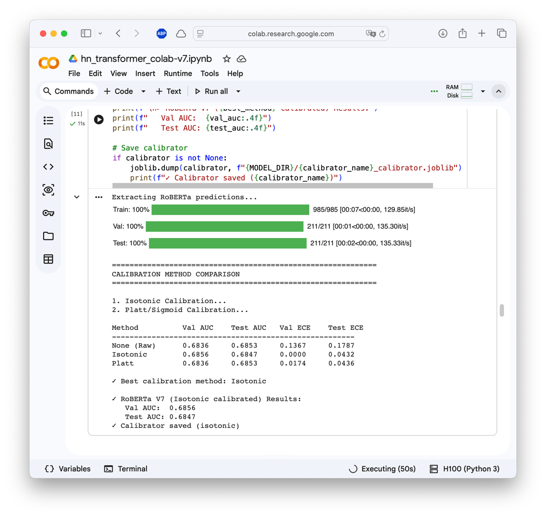Toggle the translate icon in the address bar

point(371,34)
